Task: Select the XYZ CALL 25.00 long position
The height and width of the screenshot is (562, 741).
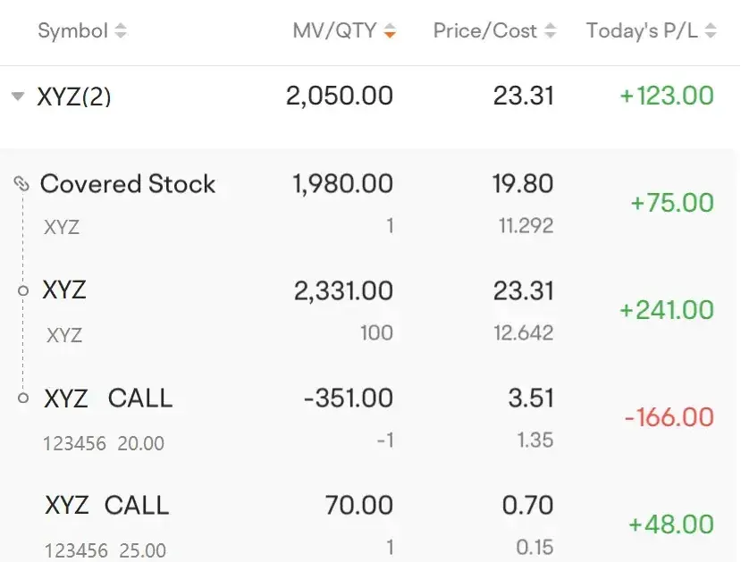Action: pos(370,525)
